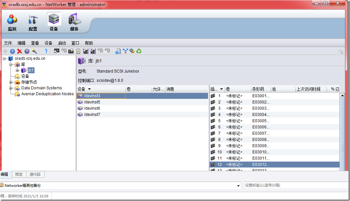
Task: Sort by the 设备 column arrow
Action: pyautogui.click(x=89, y=89)
